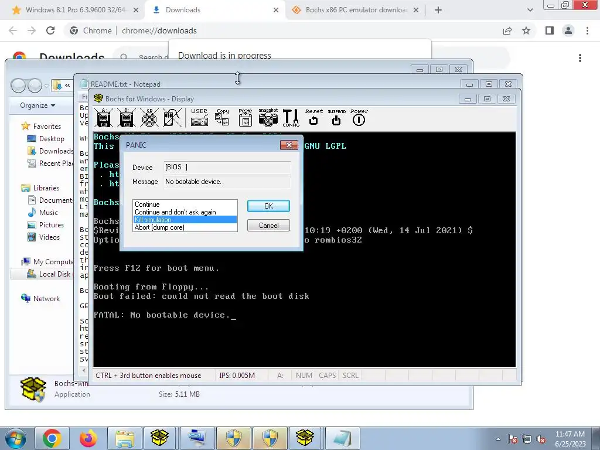Open a new Chrome tab
This screenshot has height=450, width=600.
pyautogui.click(x=438, y=11)
